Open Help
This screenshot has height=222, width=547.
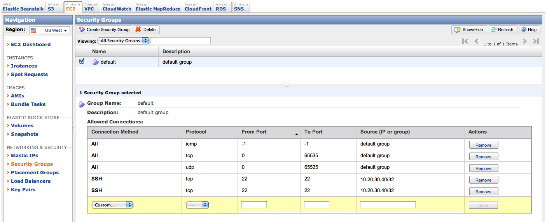click(529, 29)
